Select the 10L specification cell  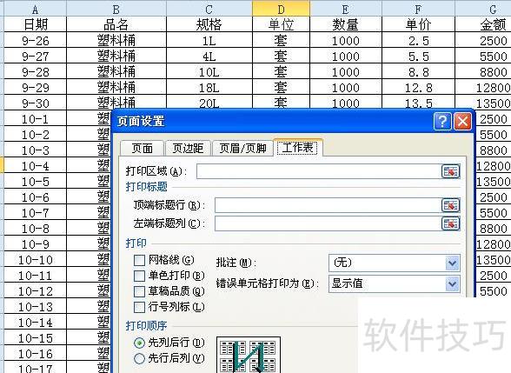pos(209,71)
